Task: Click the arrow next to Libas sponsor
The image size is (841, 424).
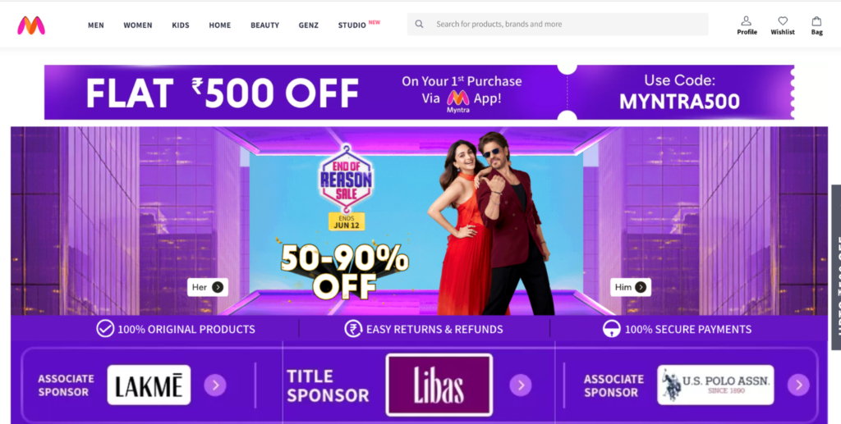Action: tap(520, 385)
